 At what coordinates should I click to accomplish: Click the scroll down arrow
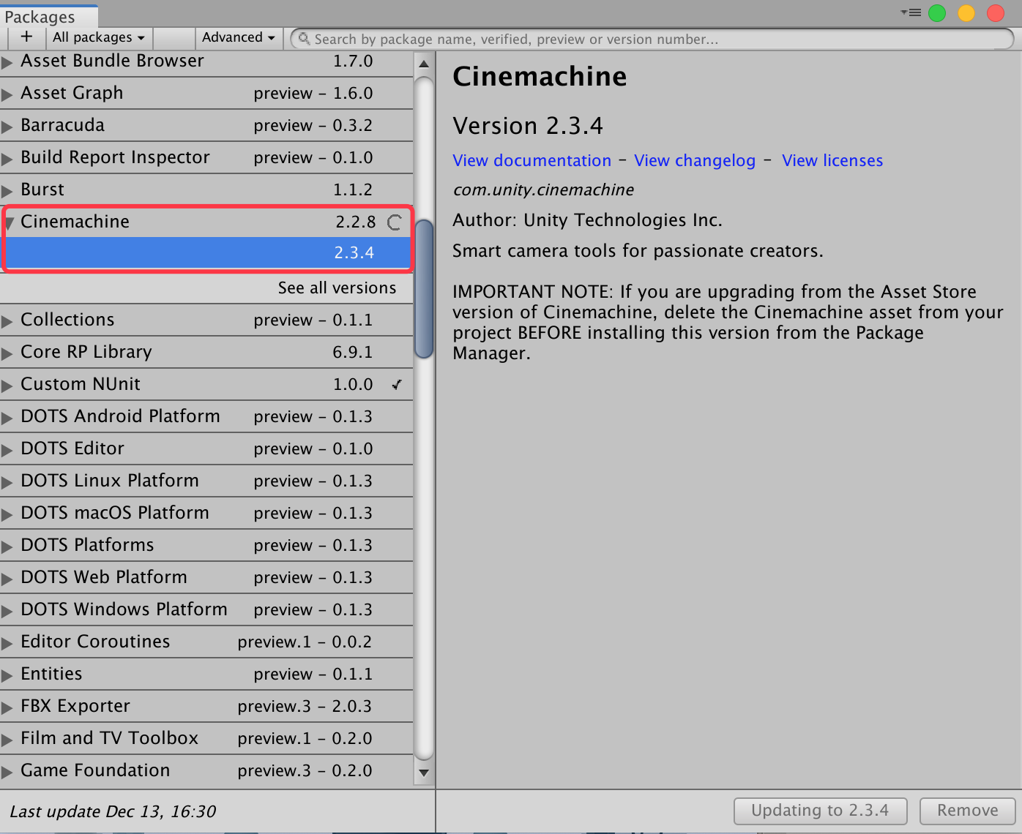[424, 773]
